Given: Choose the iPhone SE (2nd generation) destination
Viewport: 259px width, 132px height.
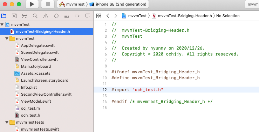Looking at the screenshot, I should pos(118,4).
